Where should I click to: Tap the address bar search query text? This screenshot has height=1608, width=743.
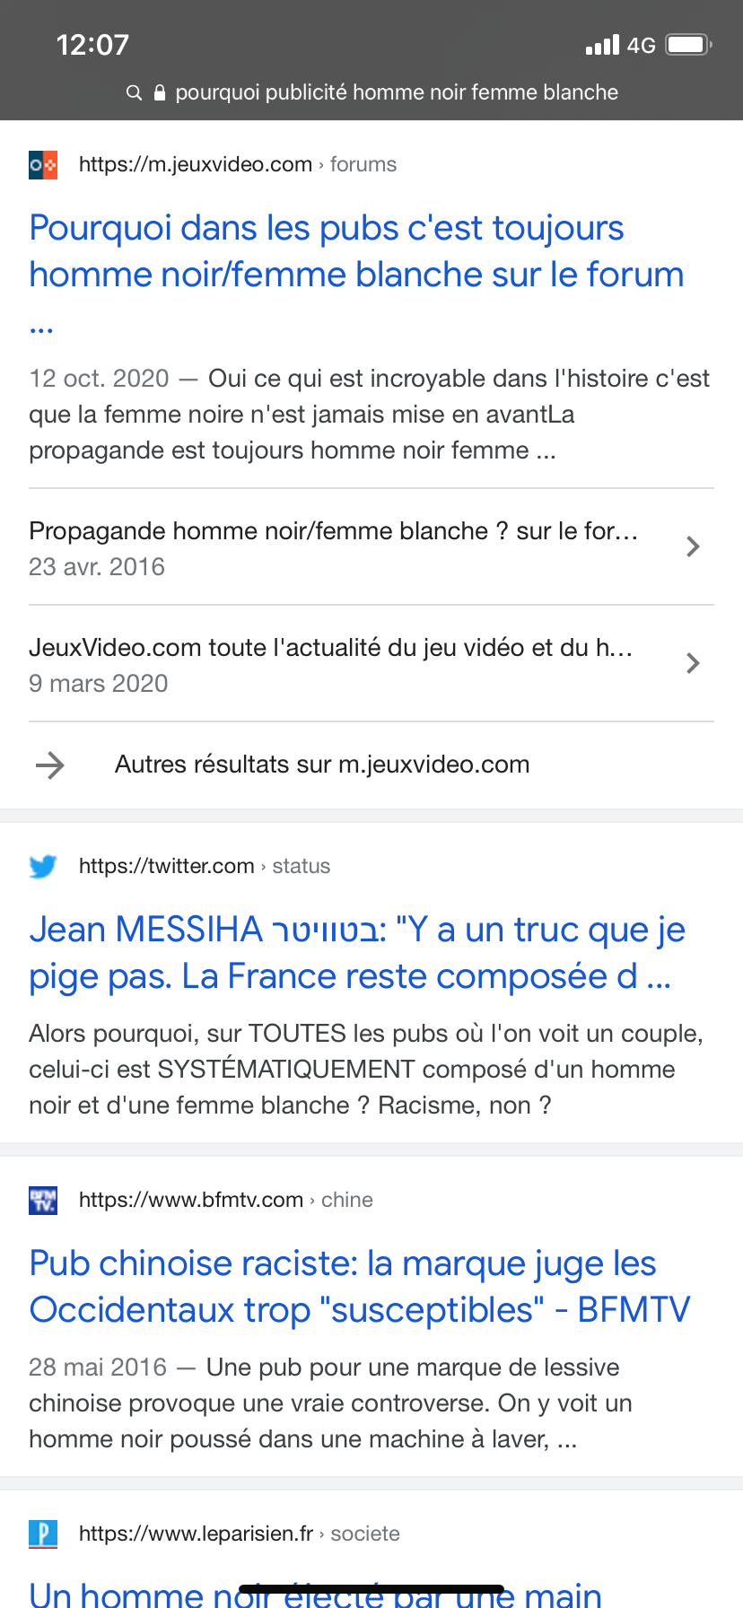click(x=397, y=92)
